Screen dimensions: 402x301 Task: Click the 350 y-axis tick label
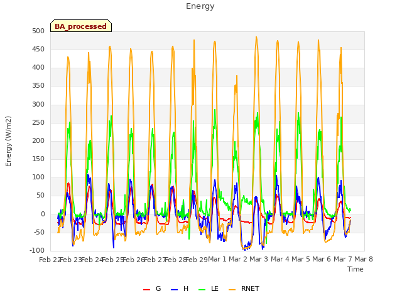point(38,86)
